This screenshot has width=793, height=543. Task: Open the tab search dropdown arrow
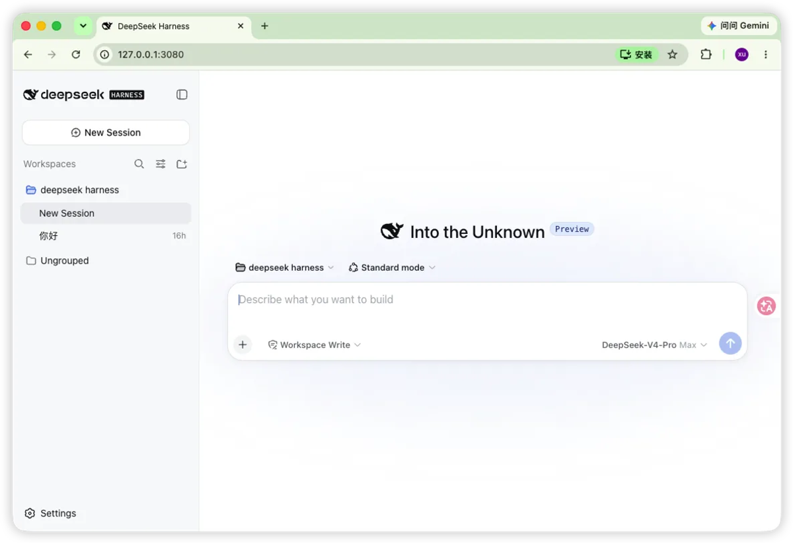(x=83, y=26)
